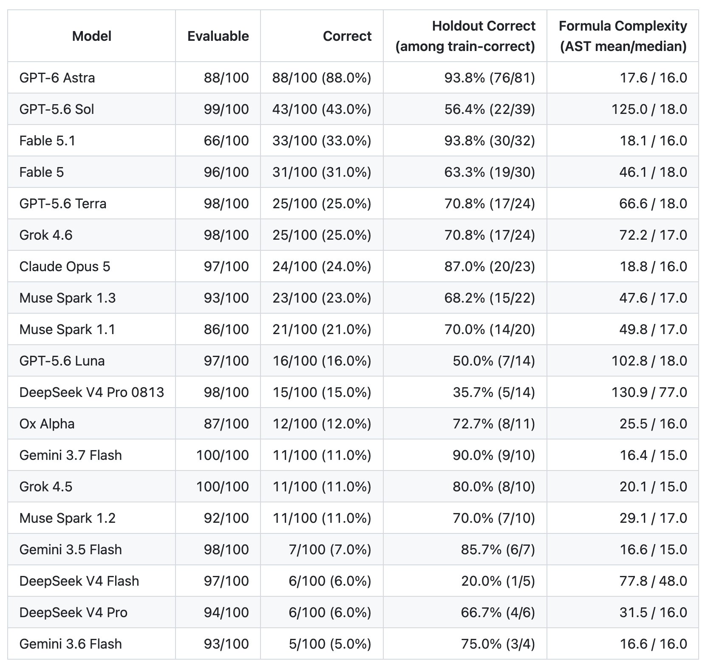Select the GPT-6 Astra model name
708x669 pixels.
(57, 78)
